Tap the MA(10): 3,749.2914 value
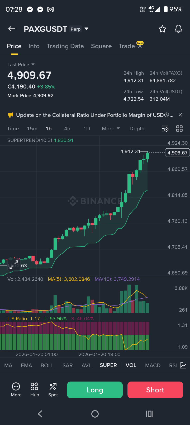 click(x=117, y=279)
